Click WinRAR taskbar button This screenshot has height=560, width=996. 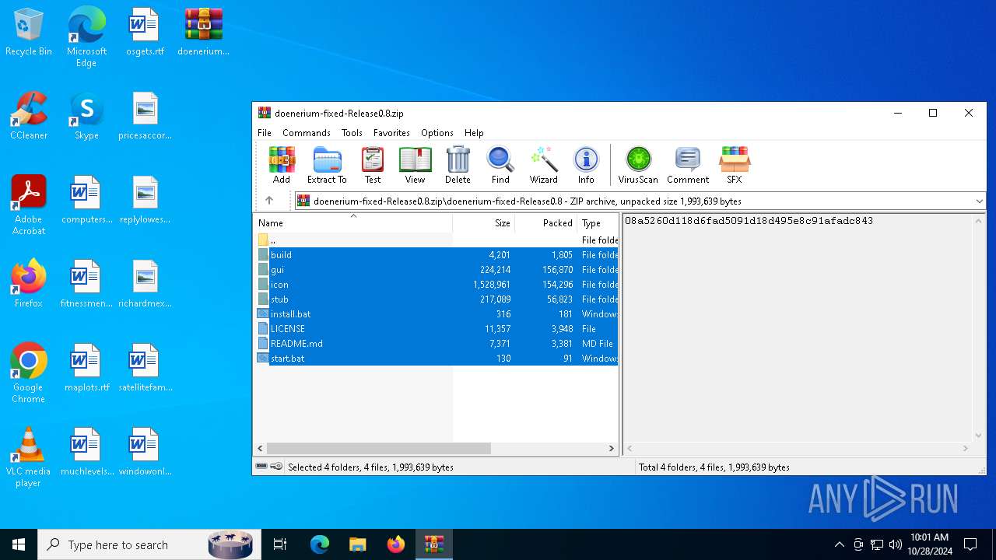(433, 544)
